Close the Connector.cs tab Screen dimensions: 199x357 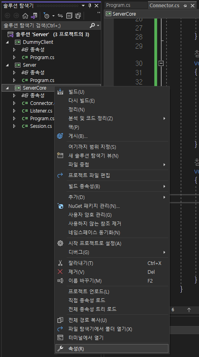[x=193, y=6]
